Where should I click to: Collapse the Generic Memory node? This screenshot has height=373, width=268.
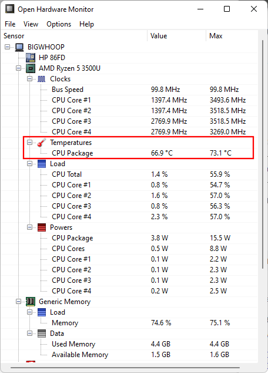(18, 301)
